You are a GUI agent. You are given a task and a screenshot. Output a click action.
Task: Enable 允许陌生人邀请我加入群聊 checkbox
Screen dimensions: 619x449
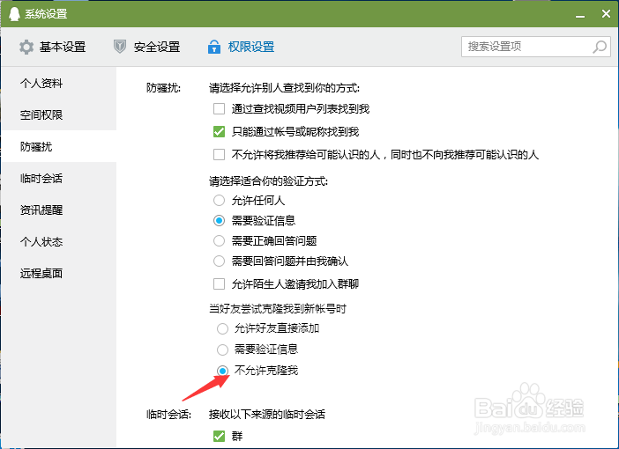[219, 283]
